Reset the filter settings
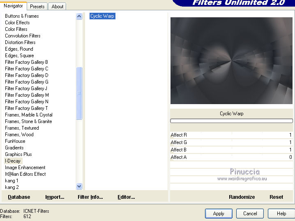Viewport: 295px width, 221px height. [276, 197]
